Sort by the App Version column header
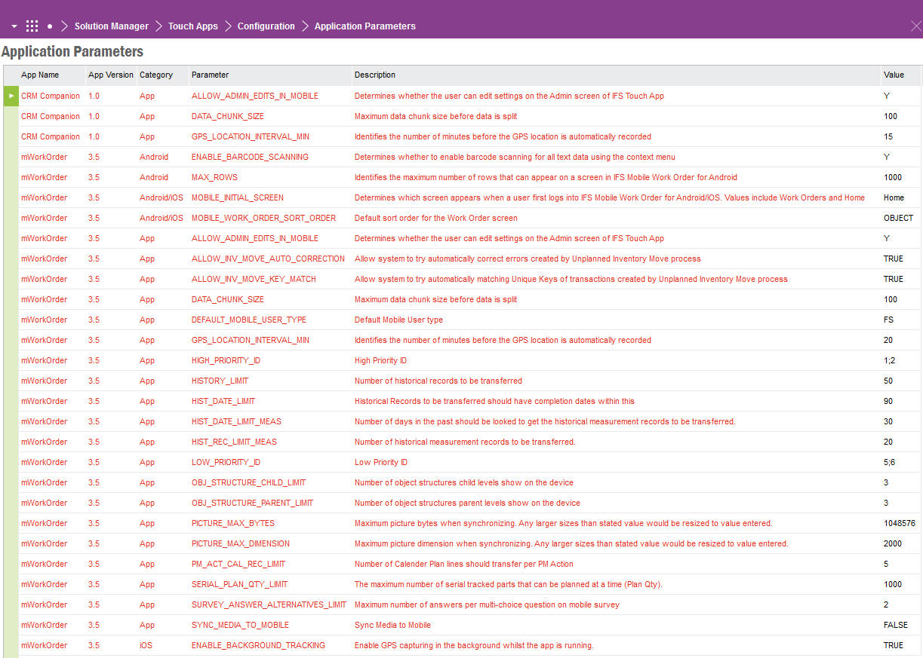This screenshot has height=658, width=923. (x=110, y=75)
